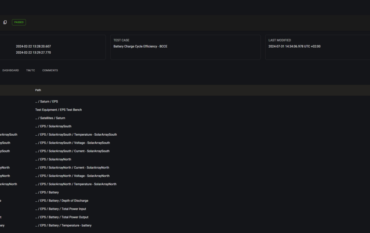Screen dimensions: 370x233
Task: Select 'Temperature - SolarArraySouth' path row
Action: (x=185, y=135)
